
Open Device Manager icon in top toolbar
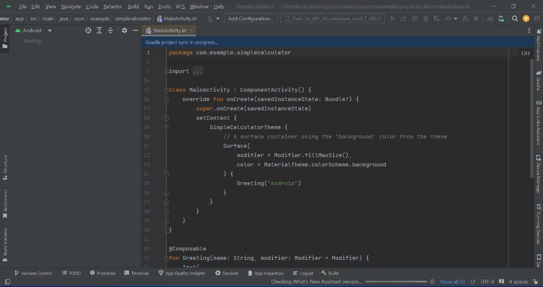(x=501, y=19)
